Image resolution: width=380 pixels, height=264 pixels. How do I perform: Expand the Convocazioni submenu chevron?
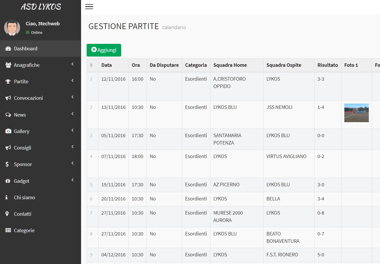[x=73, y=97]
